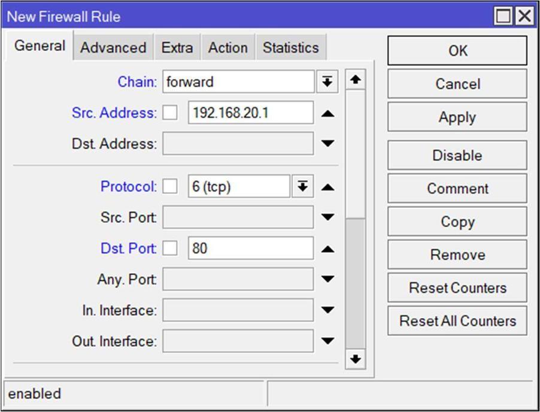Collapse the Dst. Port field arrow
The height and width of the screenshot is (412, 540).
327,249
